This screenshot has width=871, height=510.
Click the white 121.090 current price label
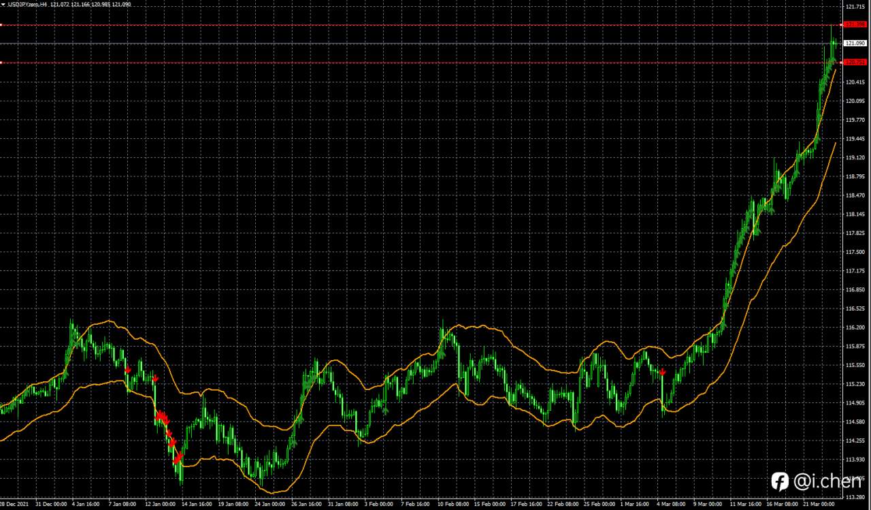click(x=855, y=44)
